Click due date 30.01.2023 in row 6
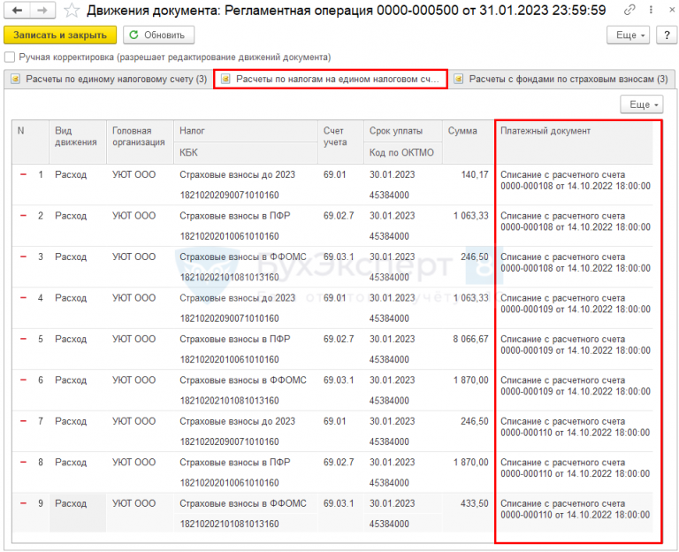Viewport: 679px width, 552px height. [392, 380]
